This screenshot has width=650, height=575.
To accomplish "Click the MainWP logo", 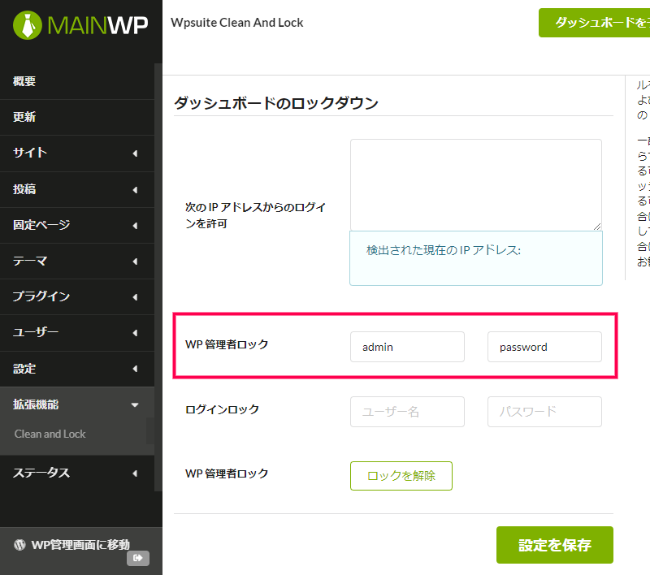I will (x=80, y=25).
